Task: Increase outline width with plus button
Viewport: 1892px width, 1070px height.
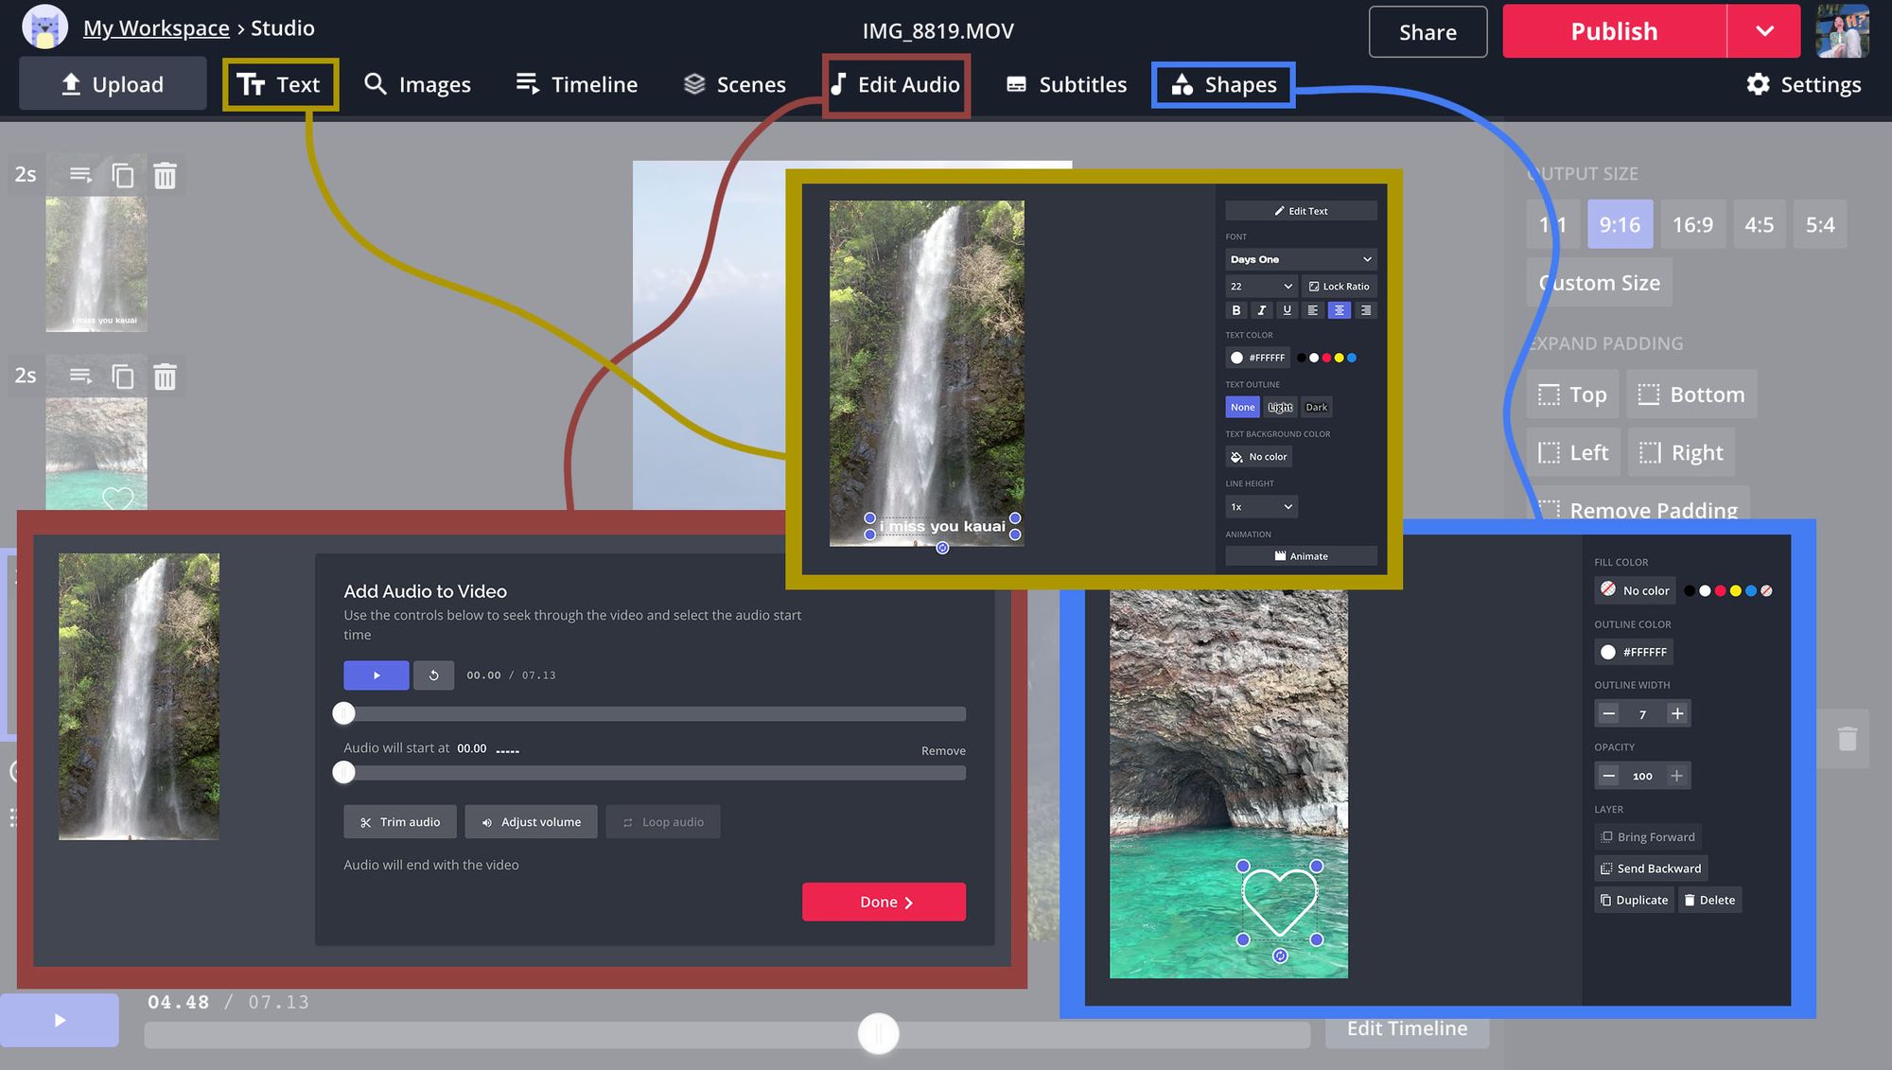Action: pyautogui.click(x=1677, y=714)
